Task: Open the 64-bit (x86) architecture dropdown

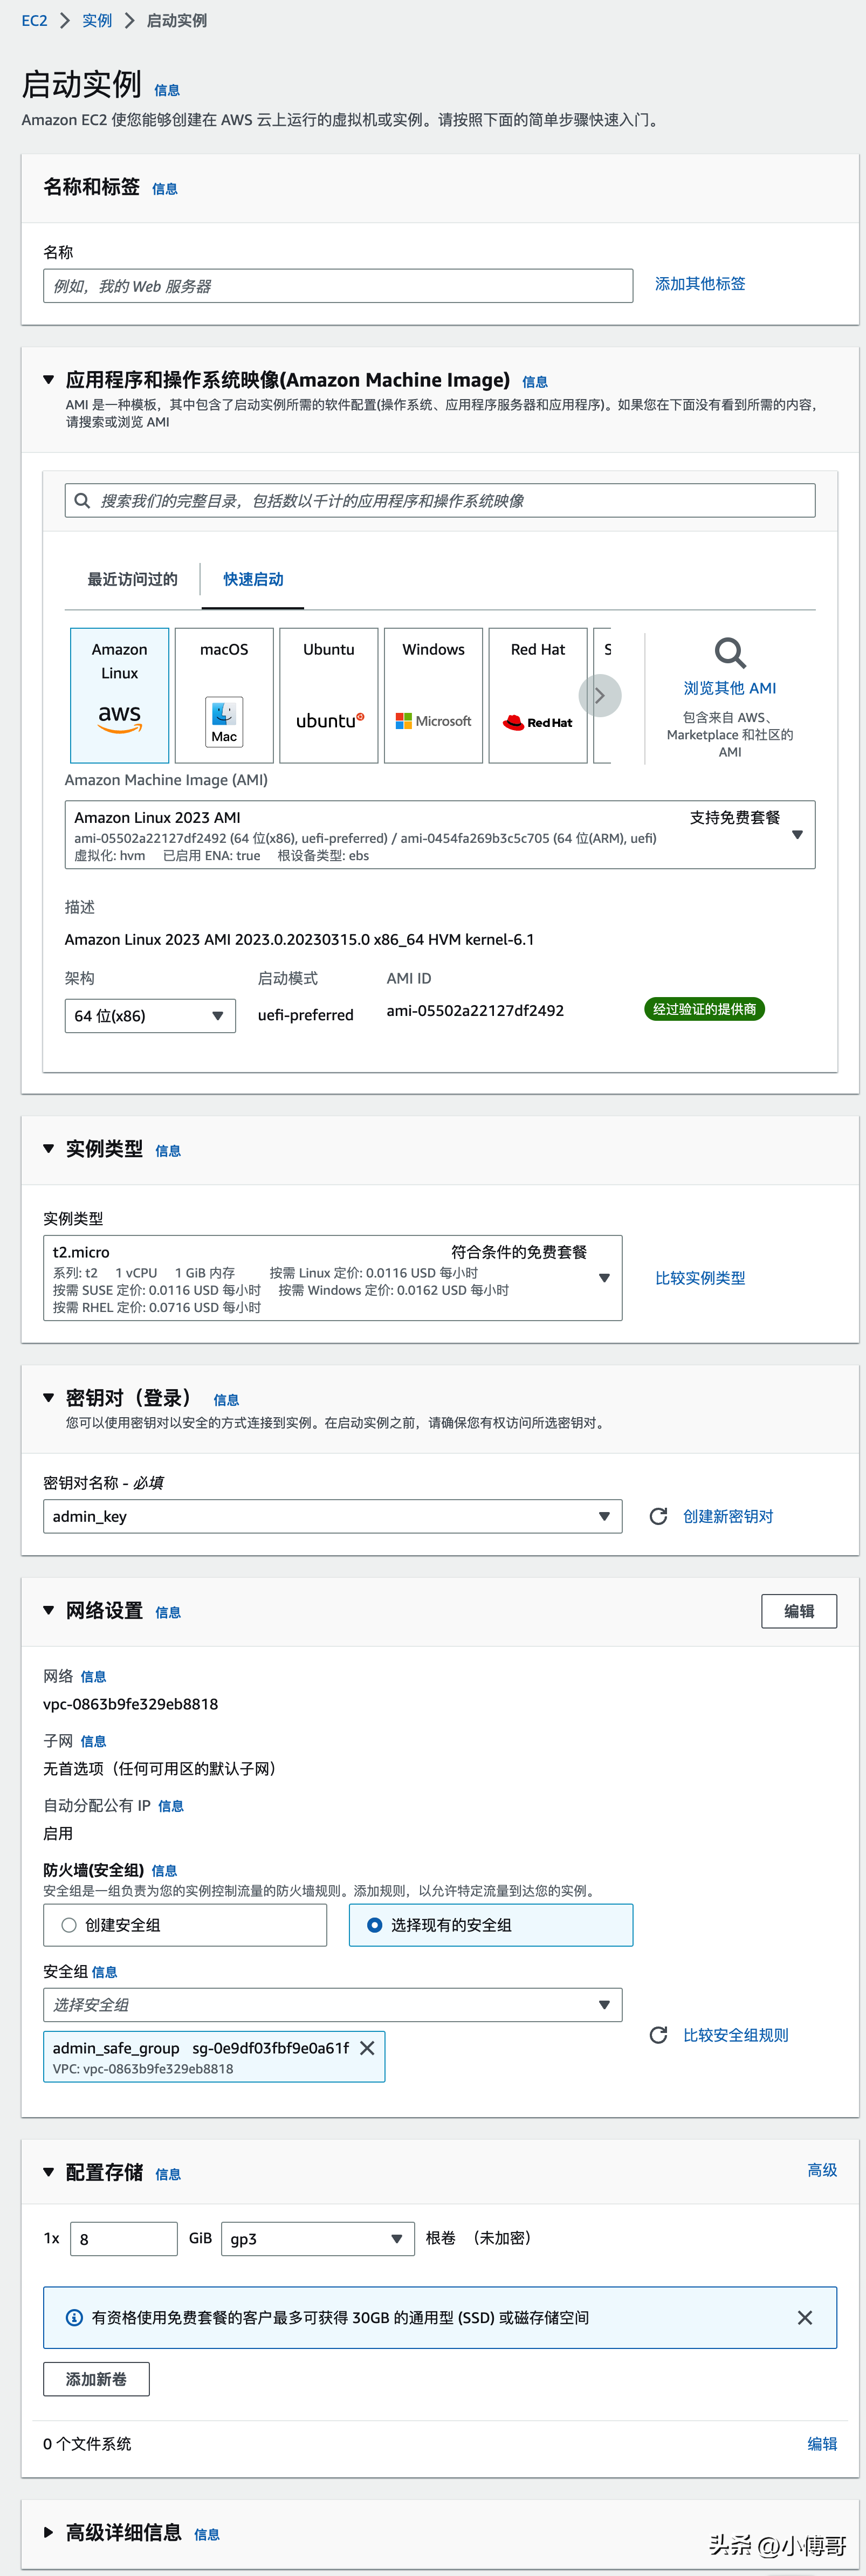Action: [150, 1016]
